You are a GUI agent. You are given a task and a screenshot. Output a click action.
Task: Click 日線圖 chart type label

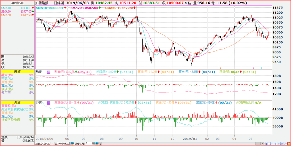59,3
